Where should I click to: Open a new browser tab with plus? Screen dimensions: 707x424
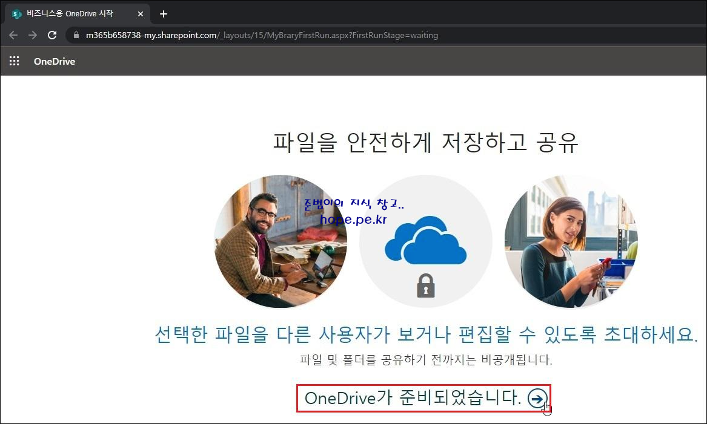(163, 14)
